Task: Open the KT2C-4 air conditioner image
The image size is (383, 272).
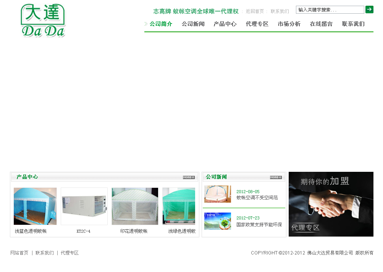Action: click(84, 206)
